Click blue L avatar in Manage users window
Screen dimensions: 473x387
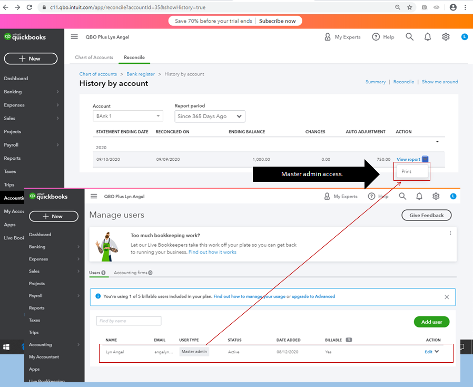click(453, 196)
